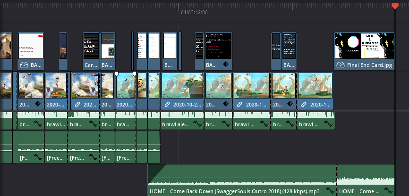This screenshot has width=409, height=196.
Task: Click link icon on the last 2020-1... clip
Action: (304, 105)
